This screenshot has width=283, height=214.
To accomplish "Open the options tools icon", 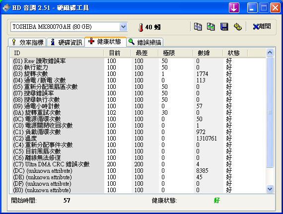I will coord(237,27).
